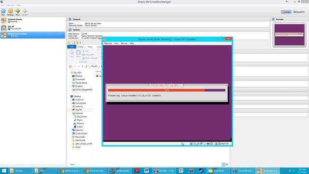Image resolution: width=309 pixels, height=174 pixels.
Task: Click the Discard toolbar icon
Action: (x=25, y=12)
